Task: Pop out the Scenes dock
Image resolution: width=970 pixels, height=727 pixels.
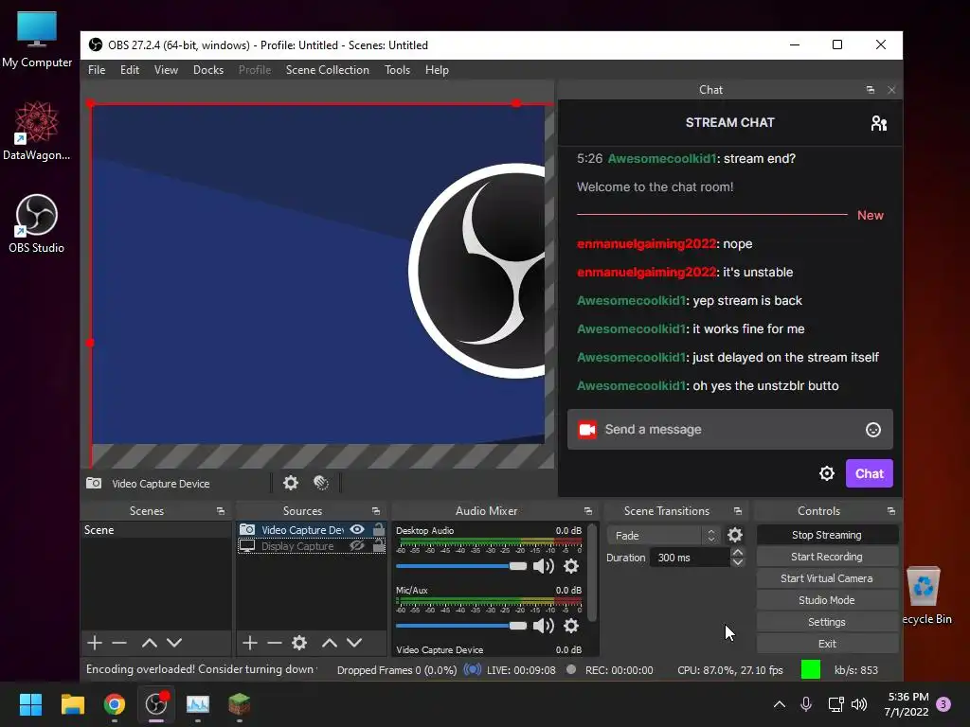Action: [220, 511]
